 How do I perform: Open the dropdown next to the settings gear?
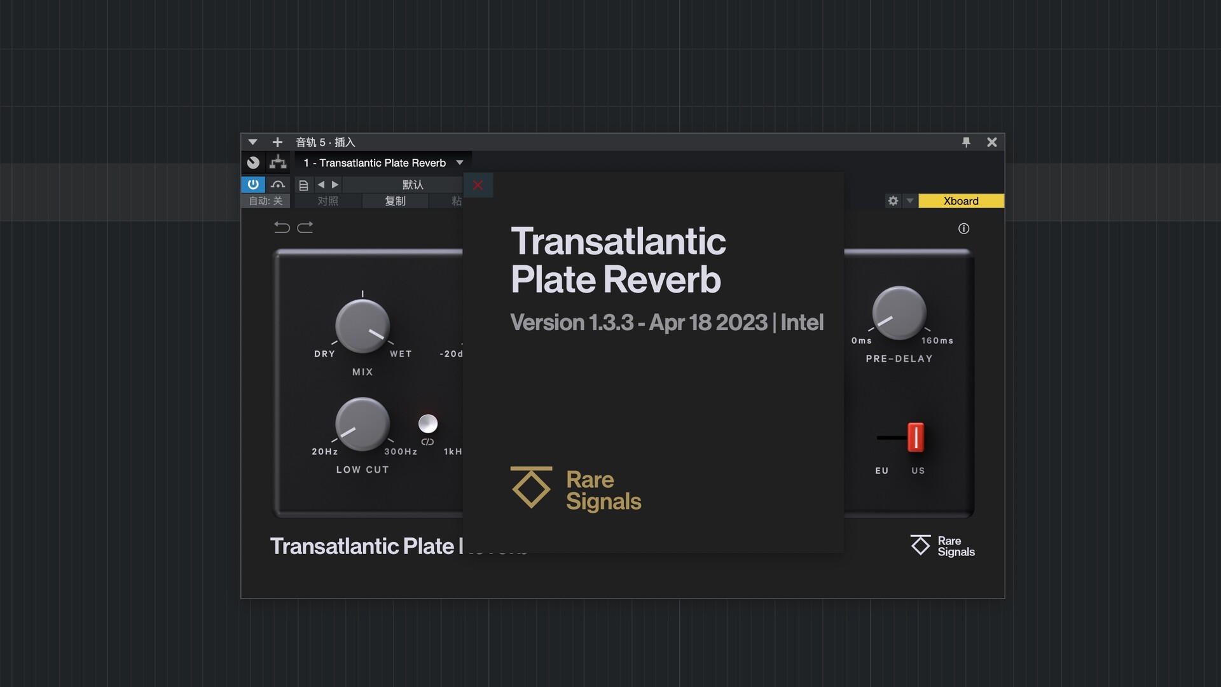[909, 200]
